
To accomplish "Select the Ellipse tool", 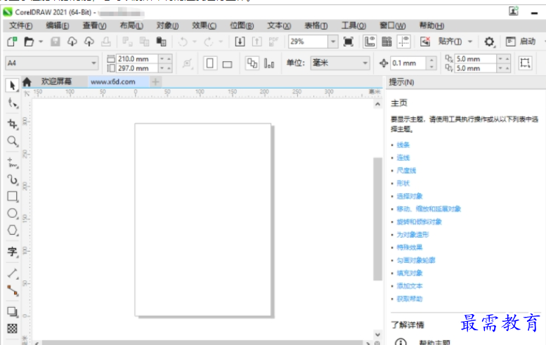I will [x=13, y=214].
